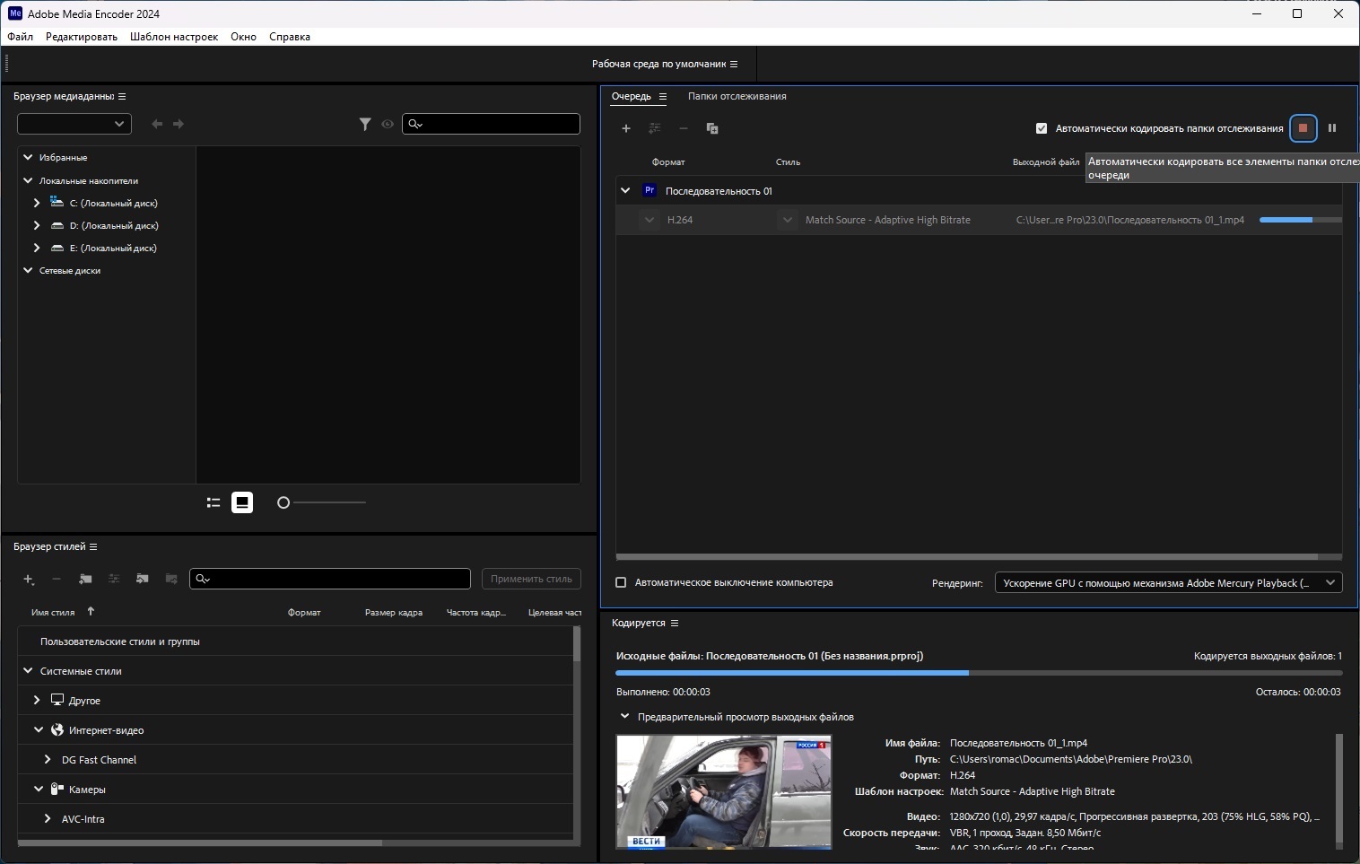Switch to the Папки отслеживания tab
1360x864 pixels.
point(737,96)
